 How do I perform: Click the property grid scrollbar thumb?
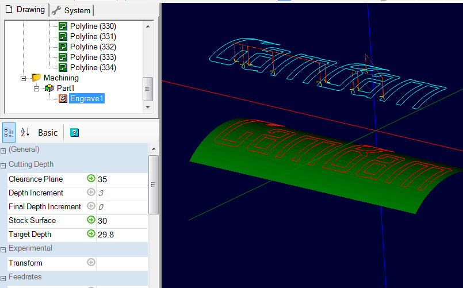click(153, 185)
